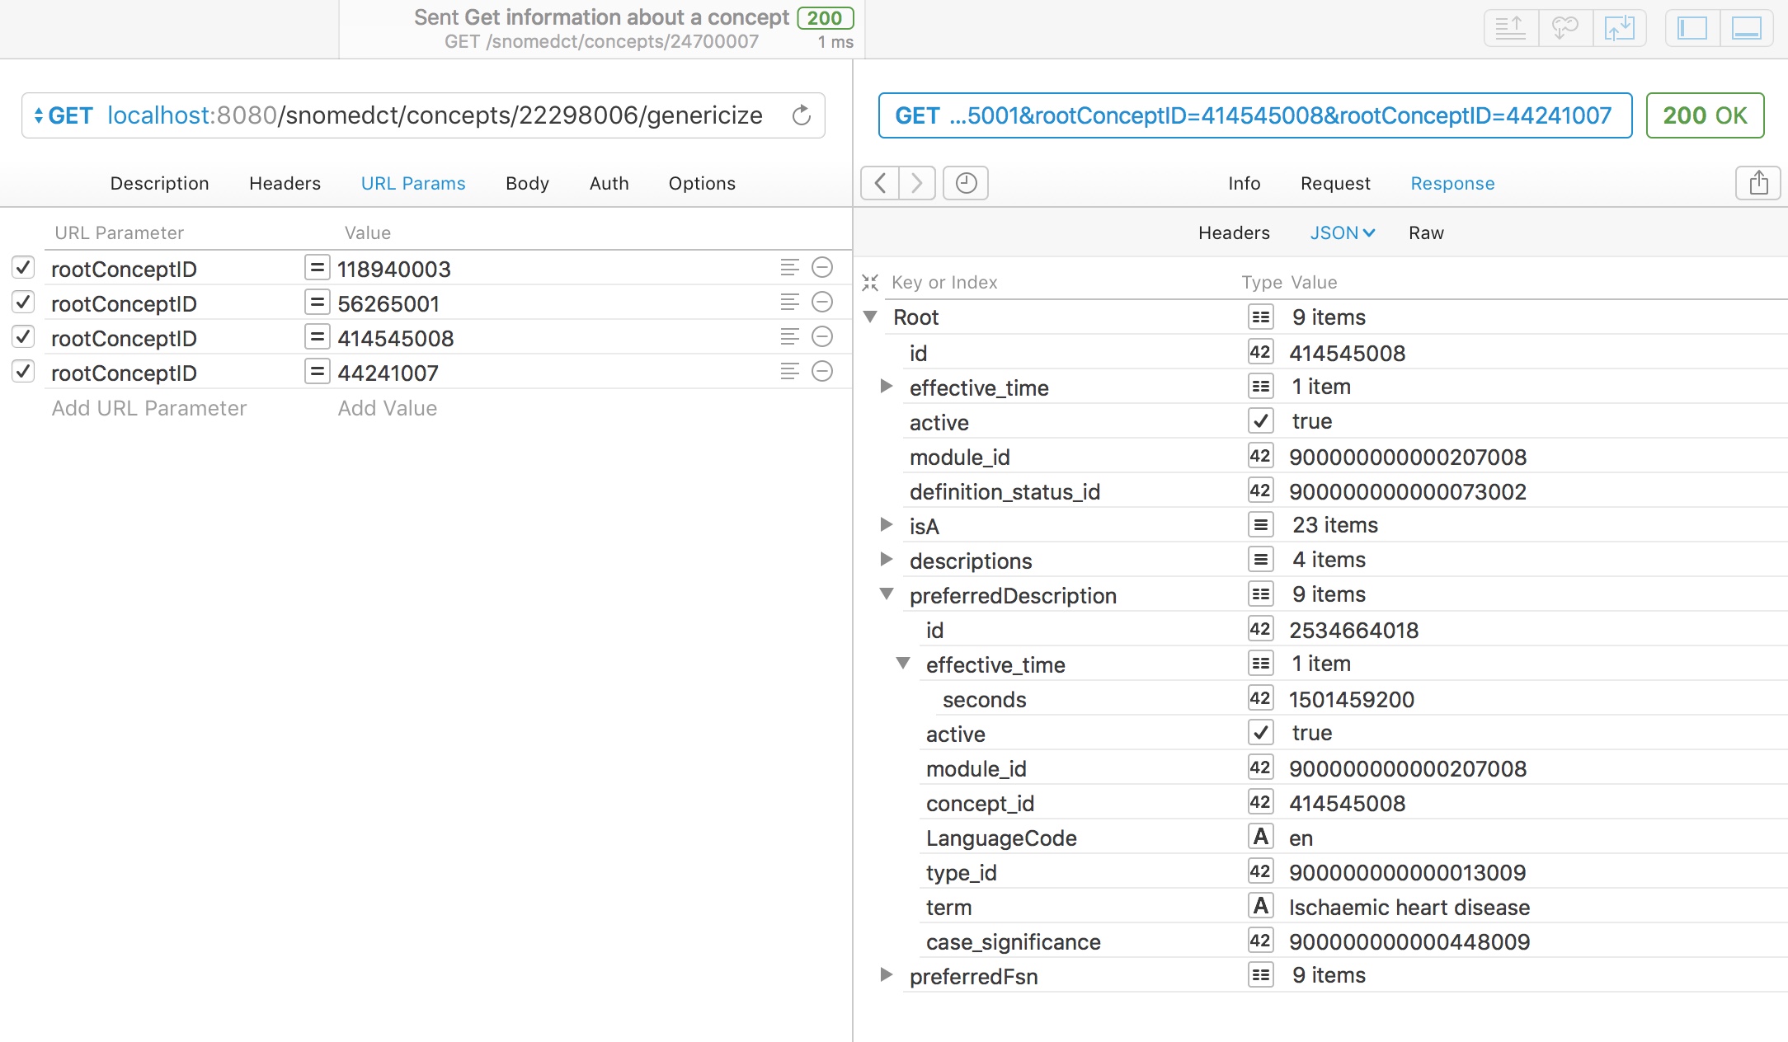The image size is (1788, 1042).
Task: Click the 200 OK status button
Action: pyautogui.click(x=1705, y=115)
